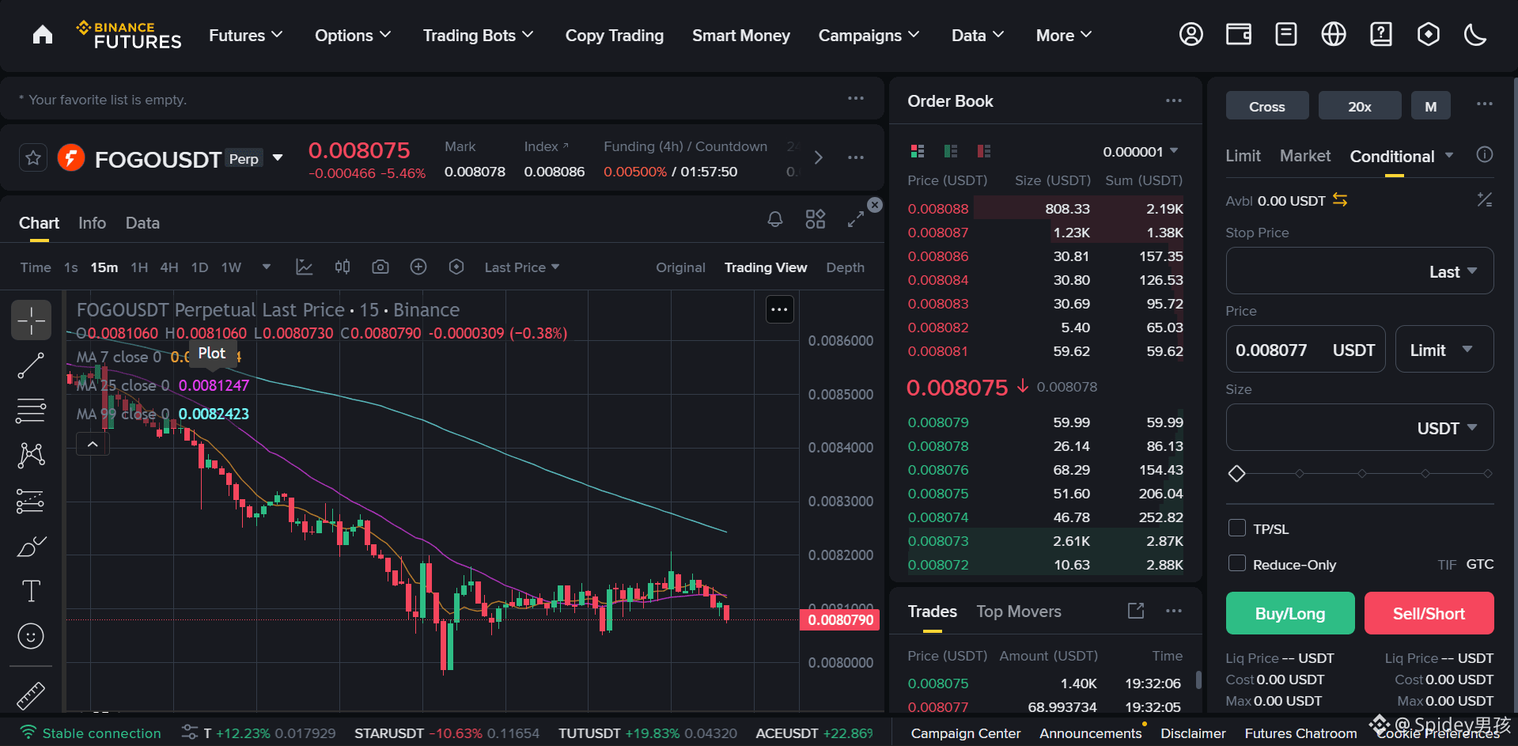The width and height of the screenshot is (1518, 746).
Task: Show bids-only order book view
Action: pos(951,151)
